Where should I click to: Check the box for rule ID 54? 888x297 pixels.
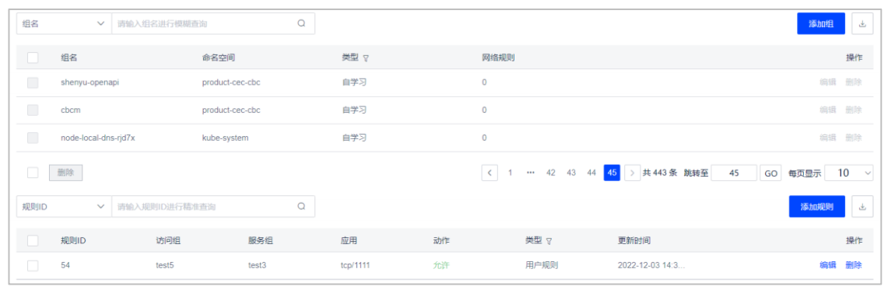tap(33, 265)
